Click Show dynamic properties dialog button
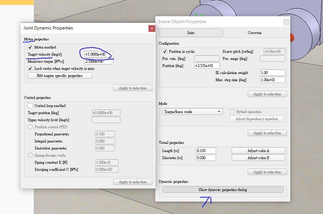323x214 pixels. (x=223, y=190)
